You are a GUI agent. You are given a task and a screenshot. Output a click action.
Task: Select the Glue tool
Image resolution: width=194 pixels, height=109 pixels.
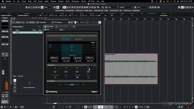77,7
